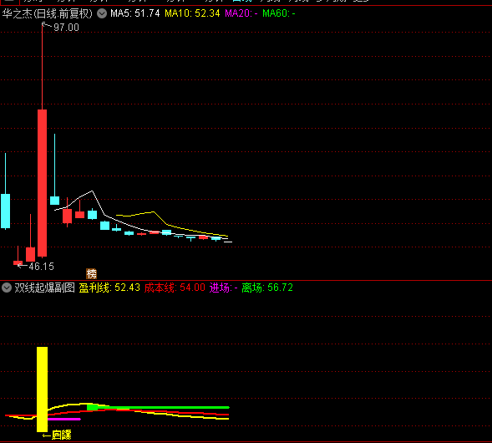Click the tall yellow 启爆 signal bar
The width and height of the screenshot is (492, 443).
(42, 390)
